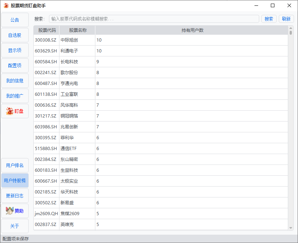Select stock name 兆易创新
This screenshot has height=243, width=298.
[69, 127]
